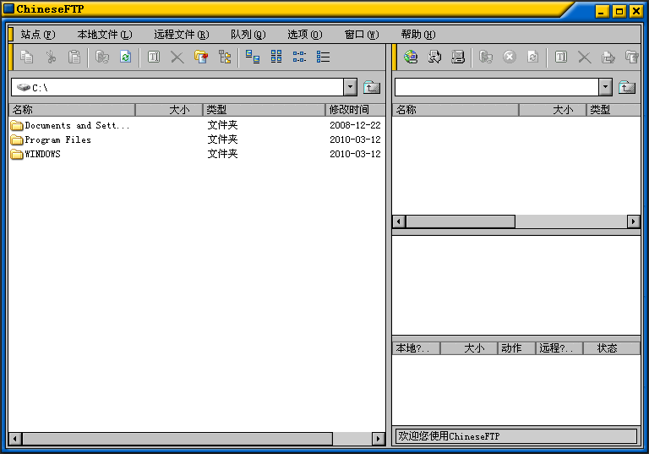649x454 pixels.
Task: Select the WINDOWS folder
Action: click(35, 154)
